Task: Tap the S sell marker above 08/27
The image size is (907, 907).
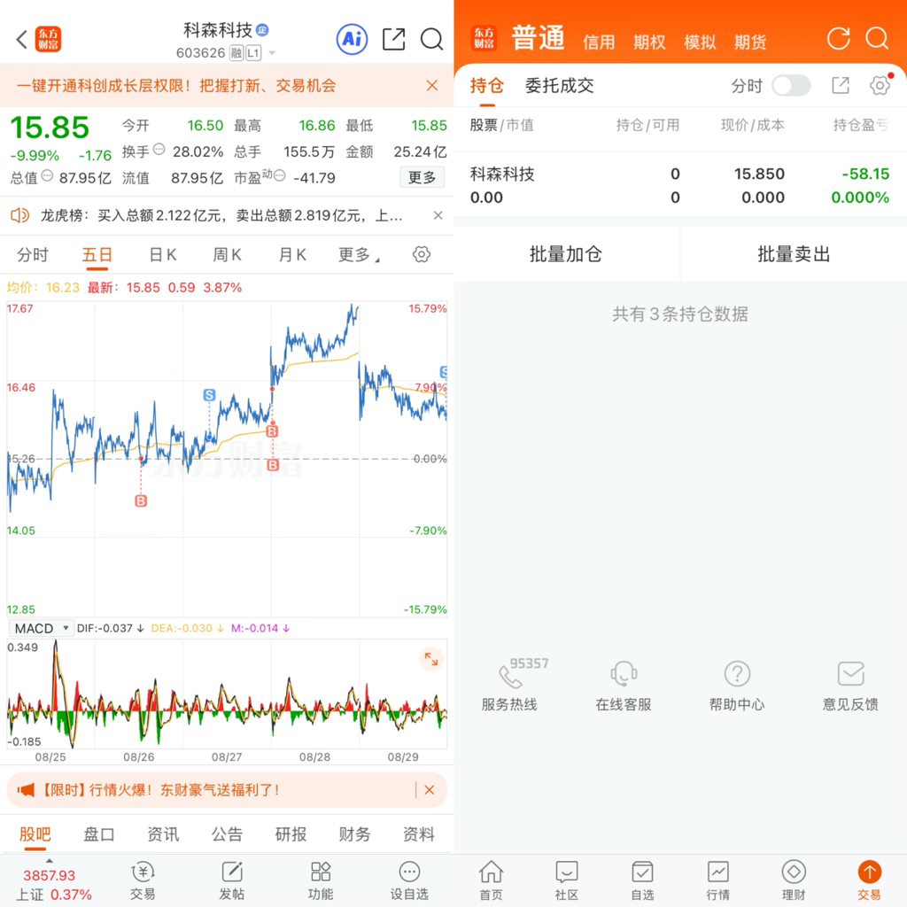Action: pyautogui.click(x=209, y=395)
